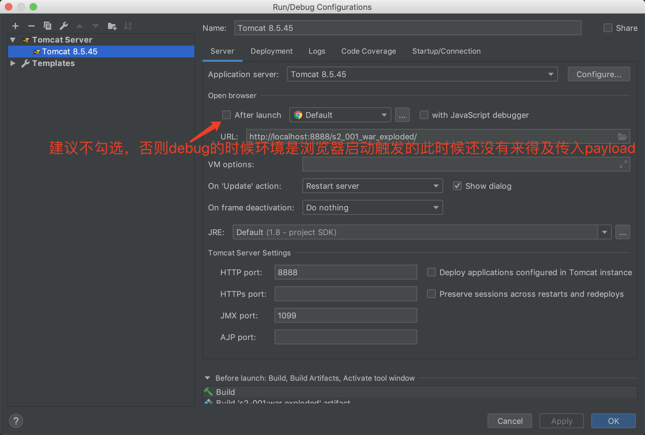This screenshot has width=645, height=435.
Task: Select Build task in Before launch list
Action: [420, 392]
